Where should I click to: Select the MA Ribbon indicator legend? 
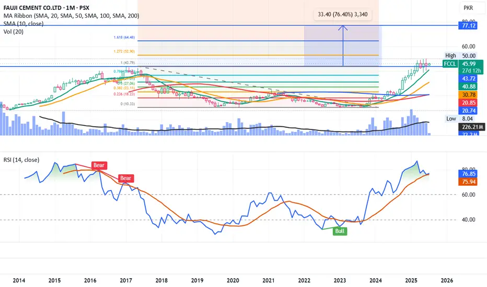(x=71, y=16)
